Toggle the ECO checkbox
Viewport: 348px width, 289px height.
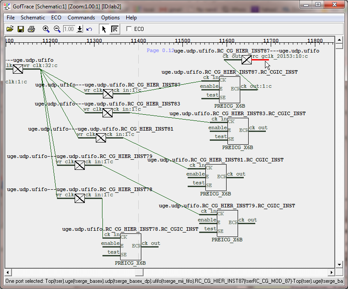pos(129,29)
